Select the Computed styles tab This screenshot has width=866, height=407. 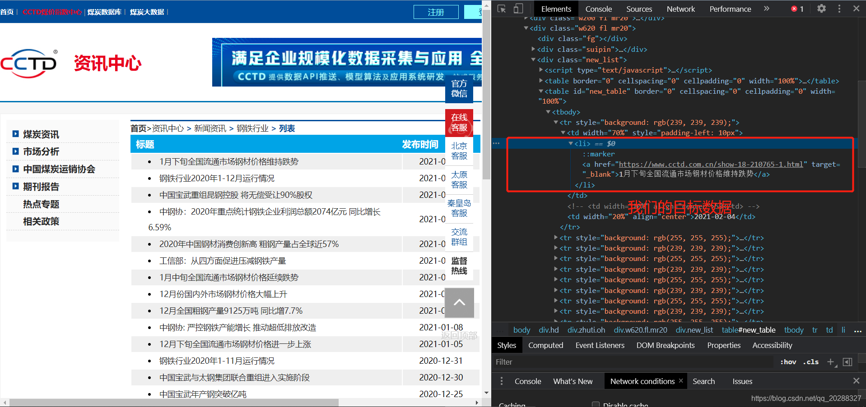[x=545, y=345]
